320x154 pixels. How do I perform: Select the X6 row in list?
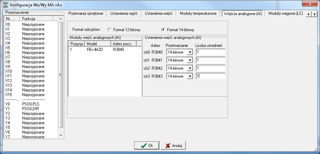pos(31,53)
